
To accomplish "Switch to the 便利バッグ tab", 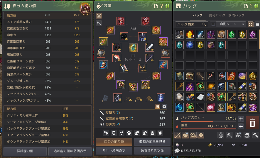I will point(217,15).
